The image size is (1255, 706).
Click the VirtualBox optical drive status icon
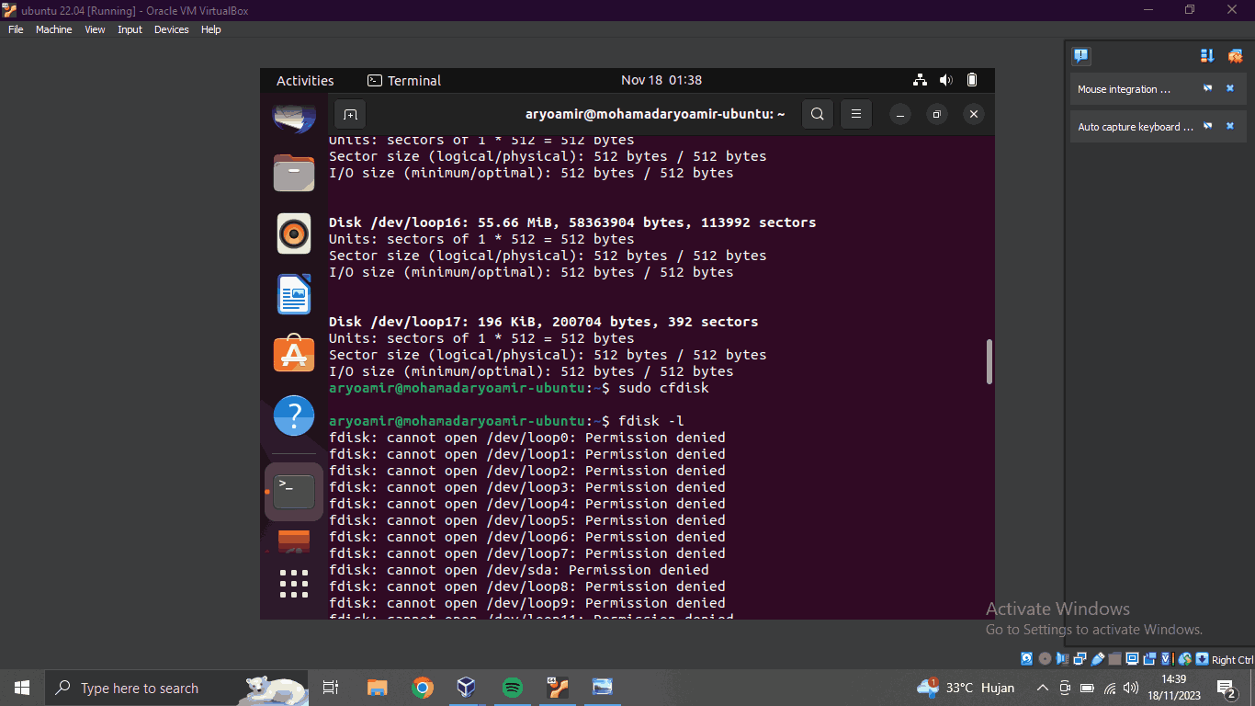tap(1045, 659)
